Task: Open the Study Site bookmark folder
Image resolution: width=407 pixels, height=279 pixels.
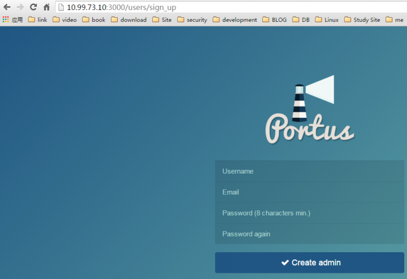Action: (362, 20)
